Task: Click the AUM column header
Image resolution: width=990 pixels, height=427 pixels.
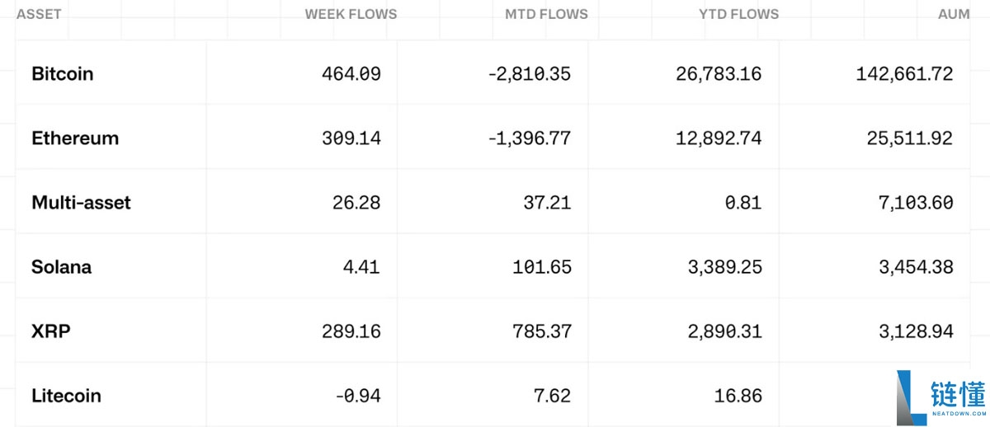Action: tap(954, 14)
